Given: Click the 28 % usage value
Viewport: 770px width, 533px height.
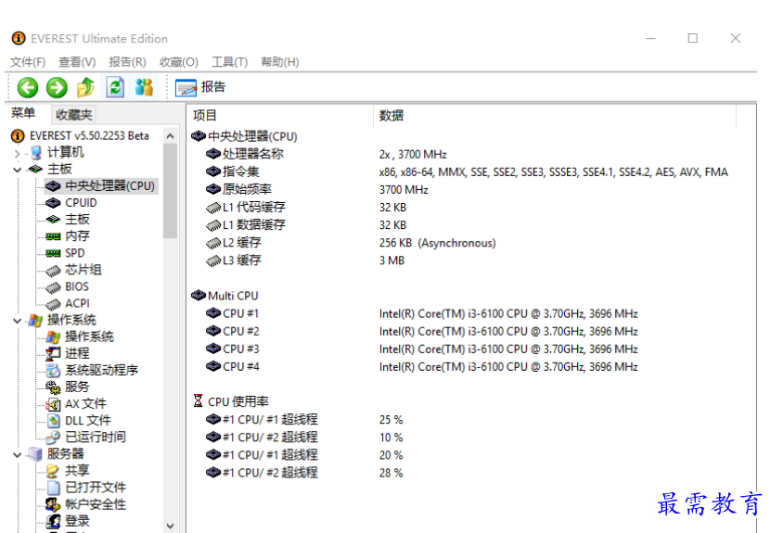Looking at the screenshot, I should click(x=391, y=473).
